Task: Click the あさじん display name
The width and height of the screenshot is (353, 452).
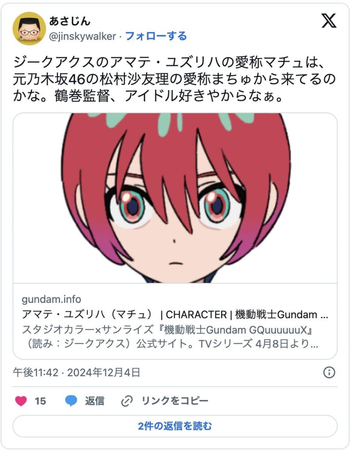Action: point(70,21)
